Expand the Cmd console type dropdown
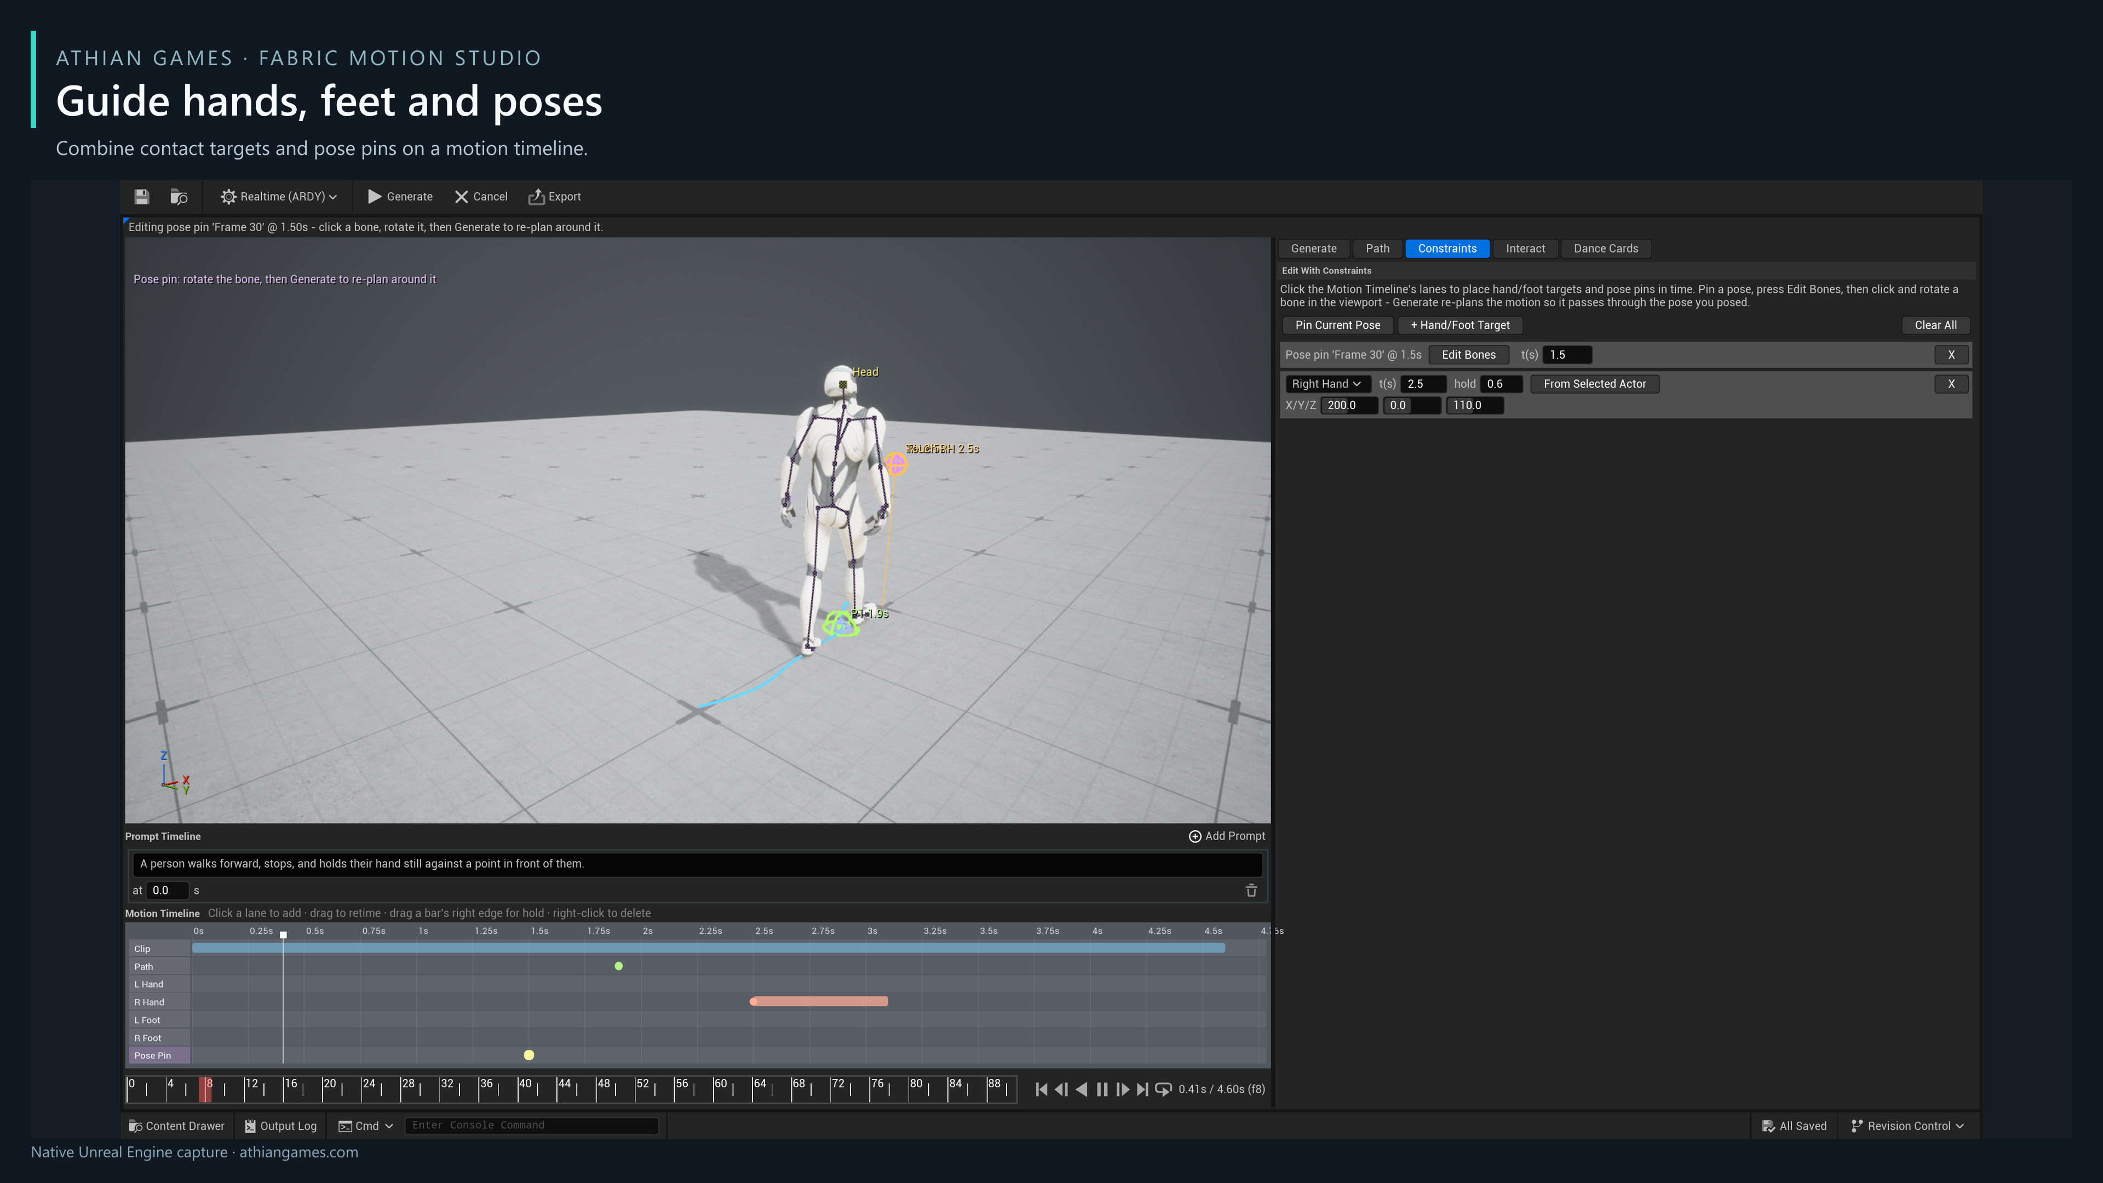Screen dimensions: 2103x1183 366,1126
